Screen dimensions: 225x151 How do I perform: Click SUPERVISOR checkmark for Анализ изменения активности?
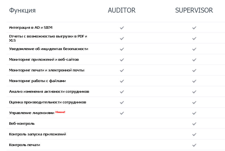tap(194, 92)
